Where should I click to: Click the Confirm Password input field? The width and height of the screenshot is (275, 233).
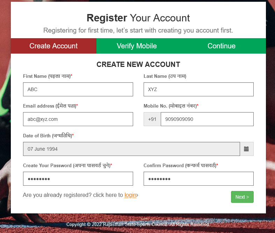[x=198, y=179]
